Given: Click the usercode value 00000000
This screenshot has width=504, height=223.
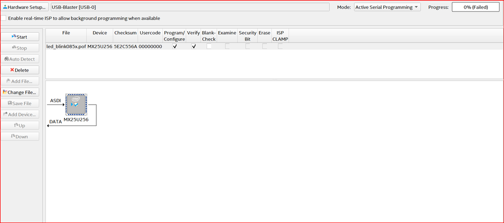Looking at the screenshot, I should pos(150,46).
